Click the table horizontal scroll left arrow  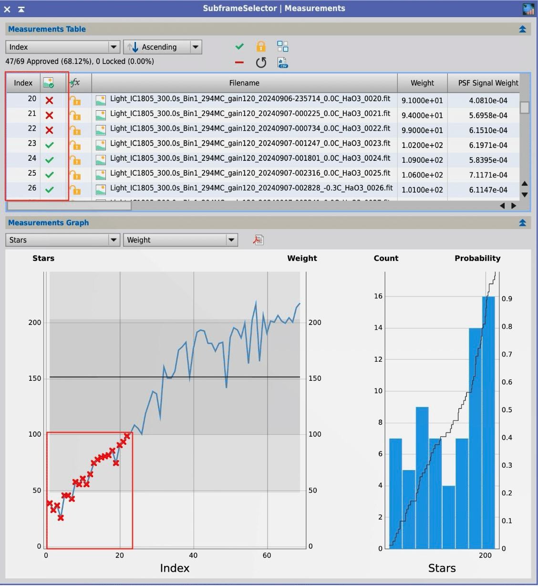(502, 206)
